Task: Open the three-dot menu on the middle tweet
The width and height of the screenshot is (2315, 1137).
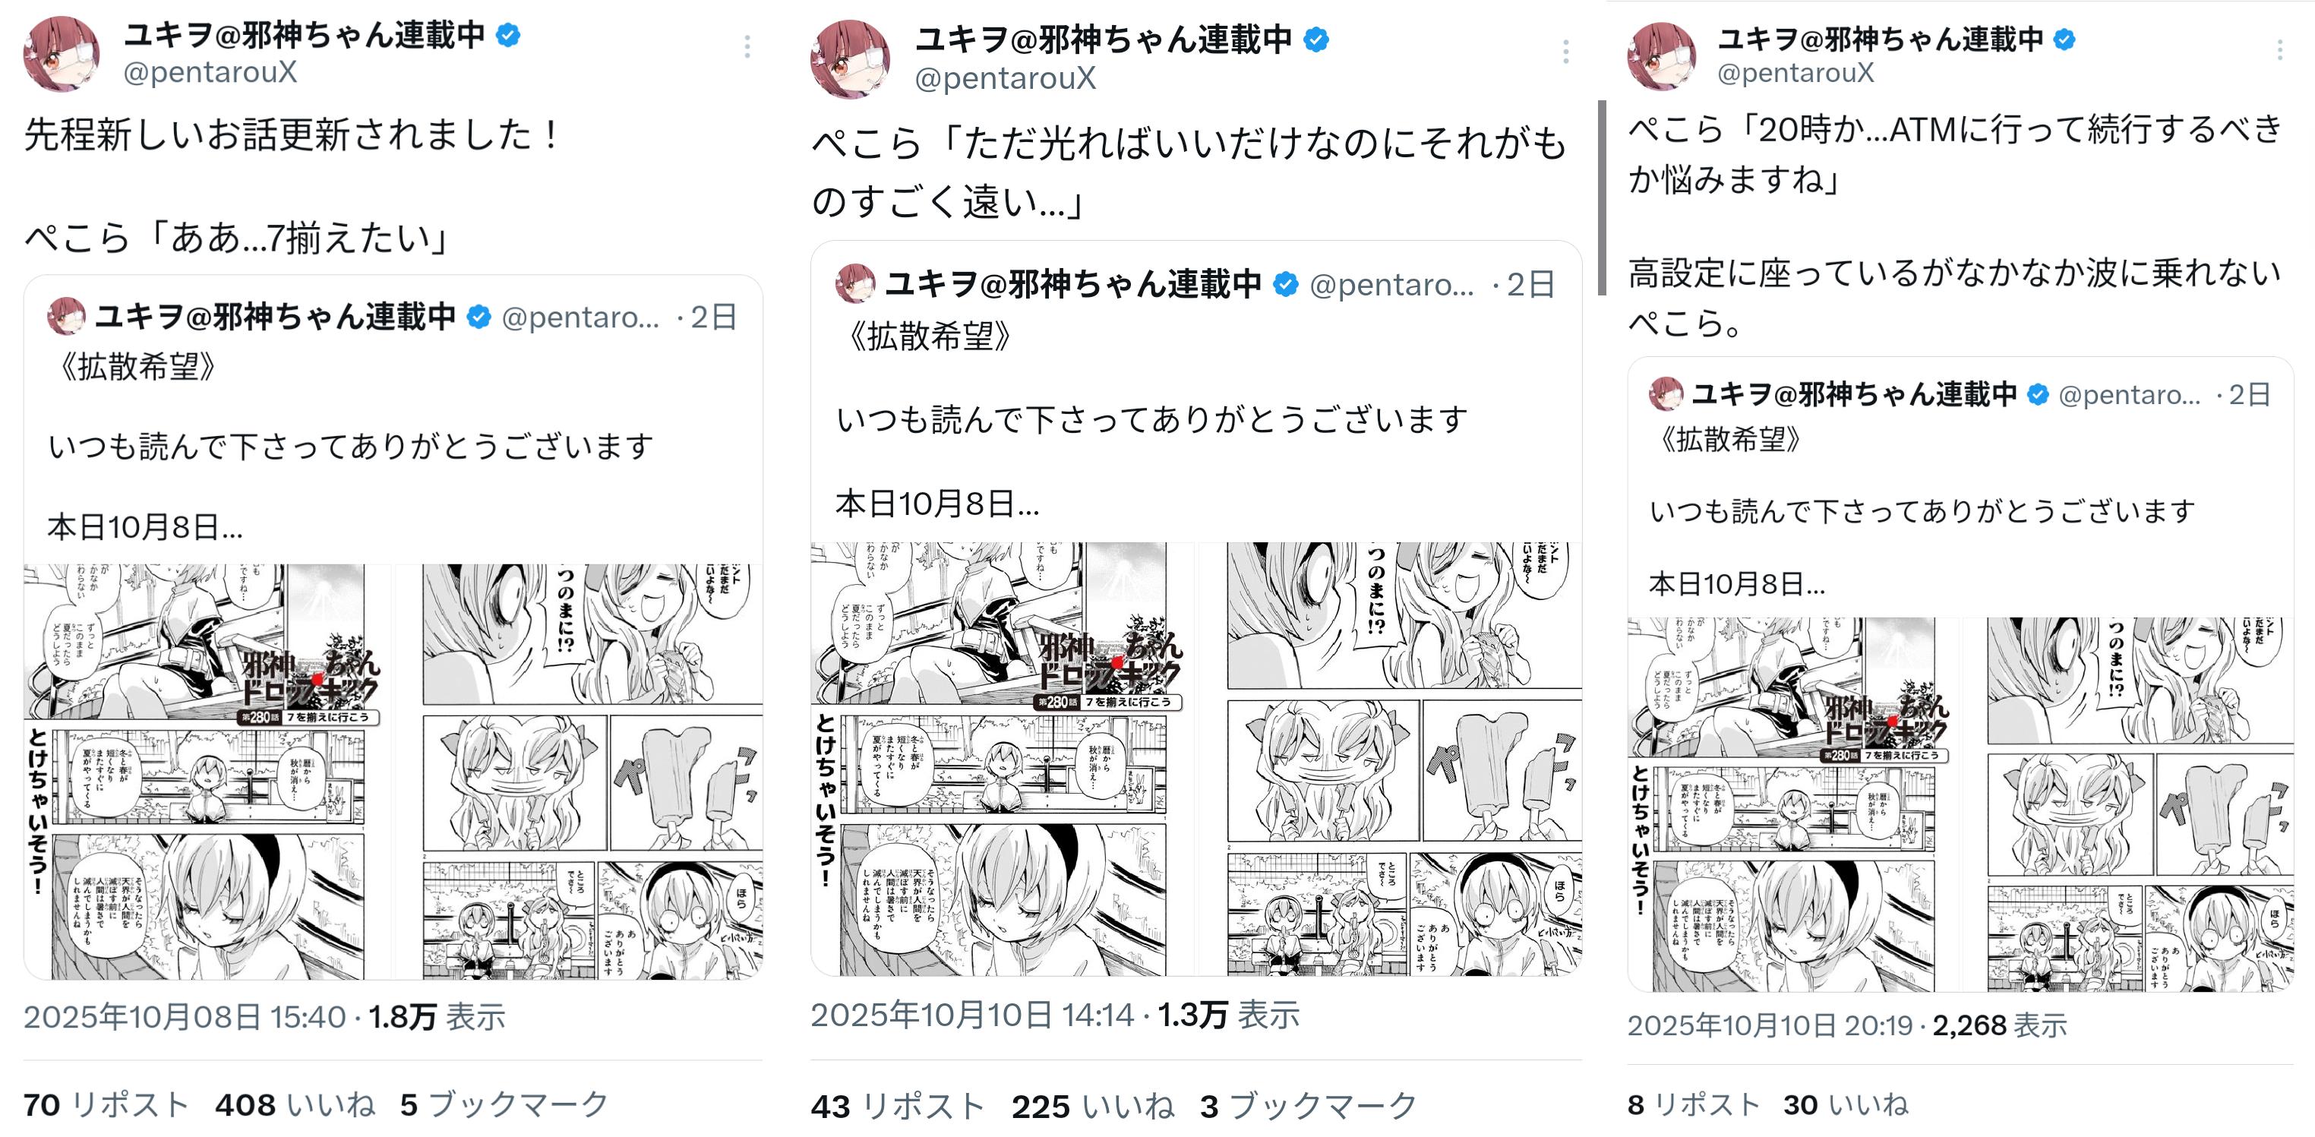Action: point(1565,52)
